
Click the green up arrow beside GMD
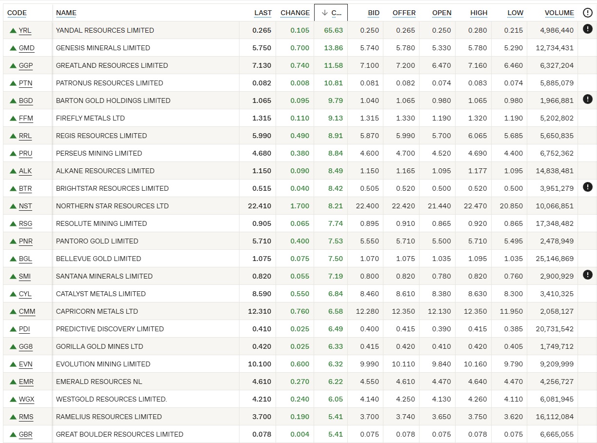click(13, 48)
